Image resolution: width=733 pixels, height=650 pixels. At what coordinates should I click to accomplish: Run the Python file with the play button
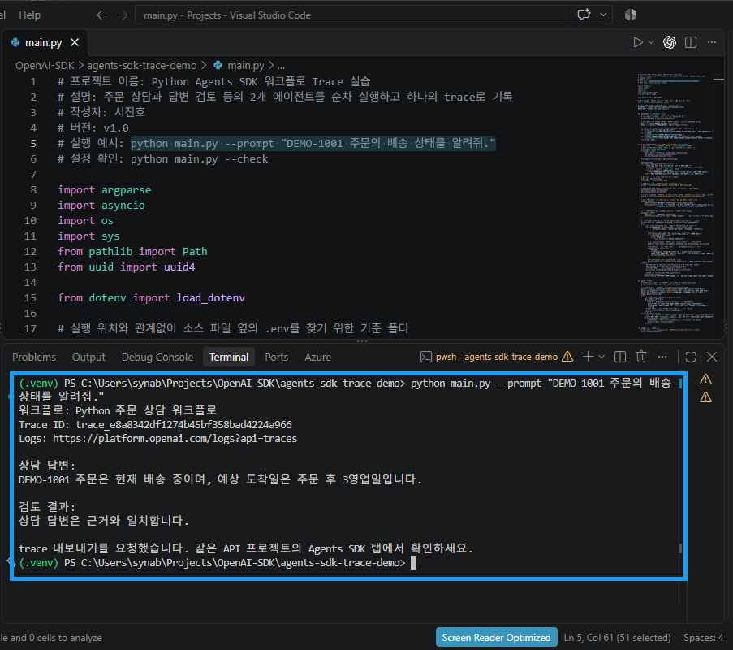coord(638,42)
